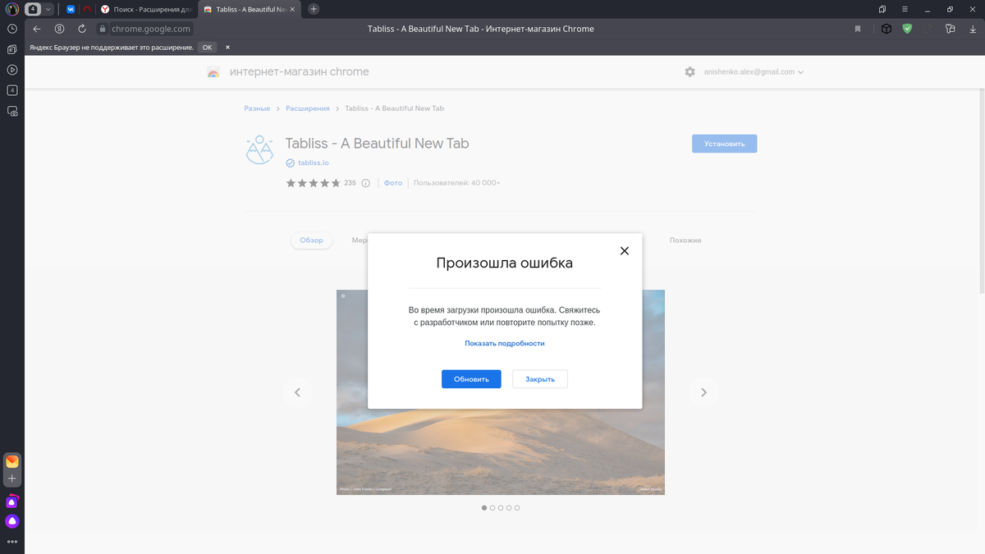The image size is (985, 554).
Task: Open History from the sidebar clock icon
Action: [x=12, y=29]
